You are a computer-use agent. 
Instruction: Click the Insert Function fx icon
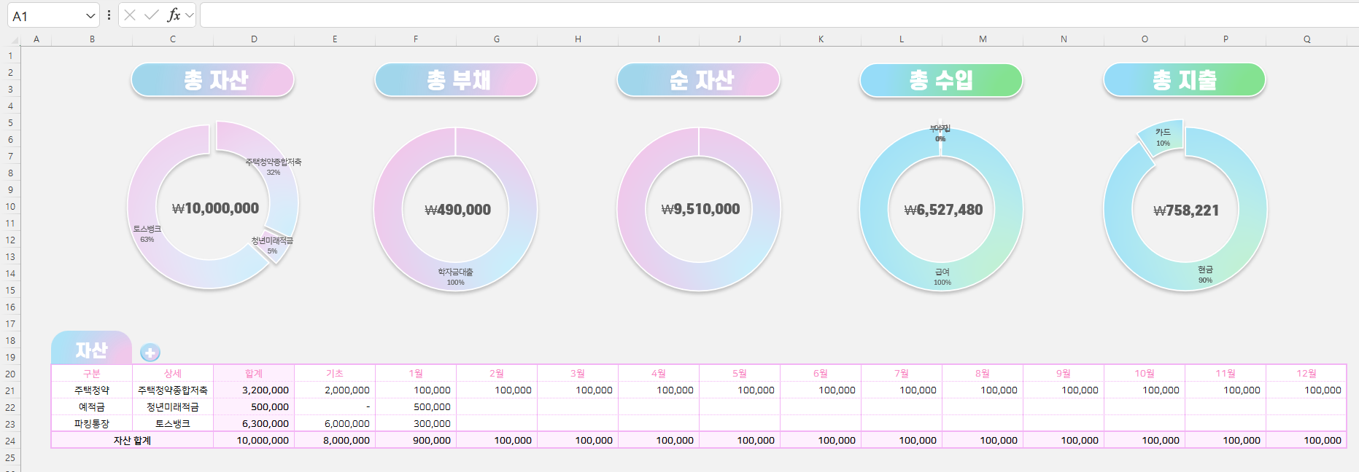[x=174, y=15]
